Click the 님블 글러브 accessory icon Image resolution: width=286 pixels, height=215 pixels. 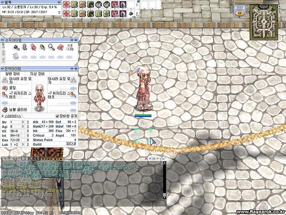tap(4, 109)
